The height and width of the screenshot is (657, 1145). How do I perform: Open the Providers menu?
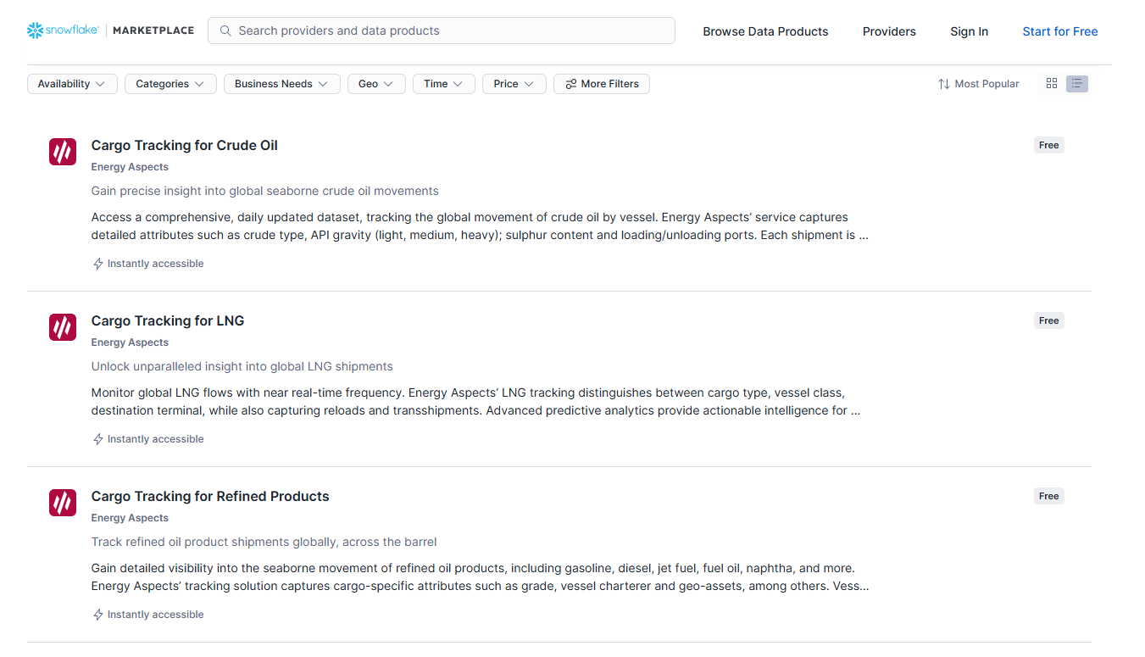click(889, 31)
